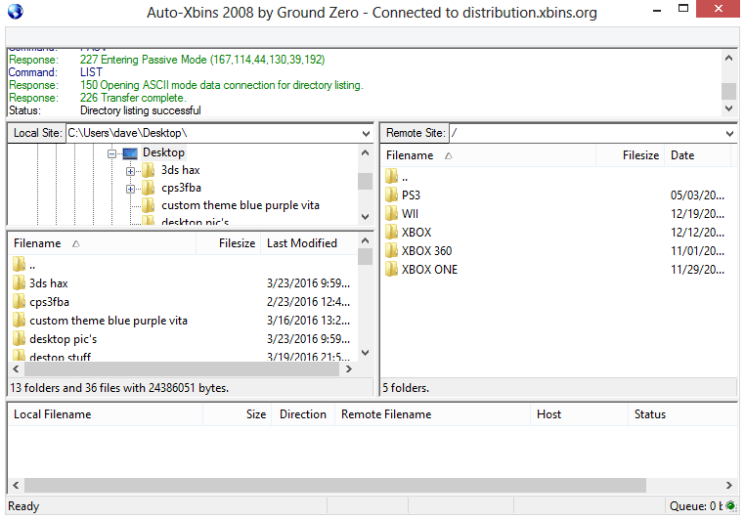
Task: Click the Size queue column header
Action: click(x=237, y=414)
